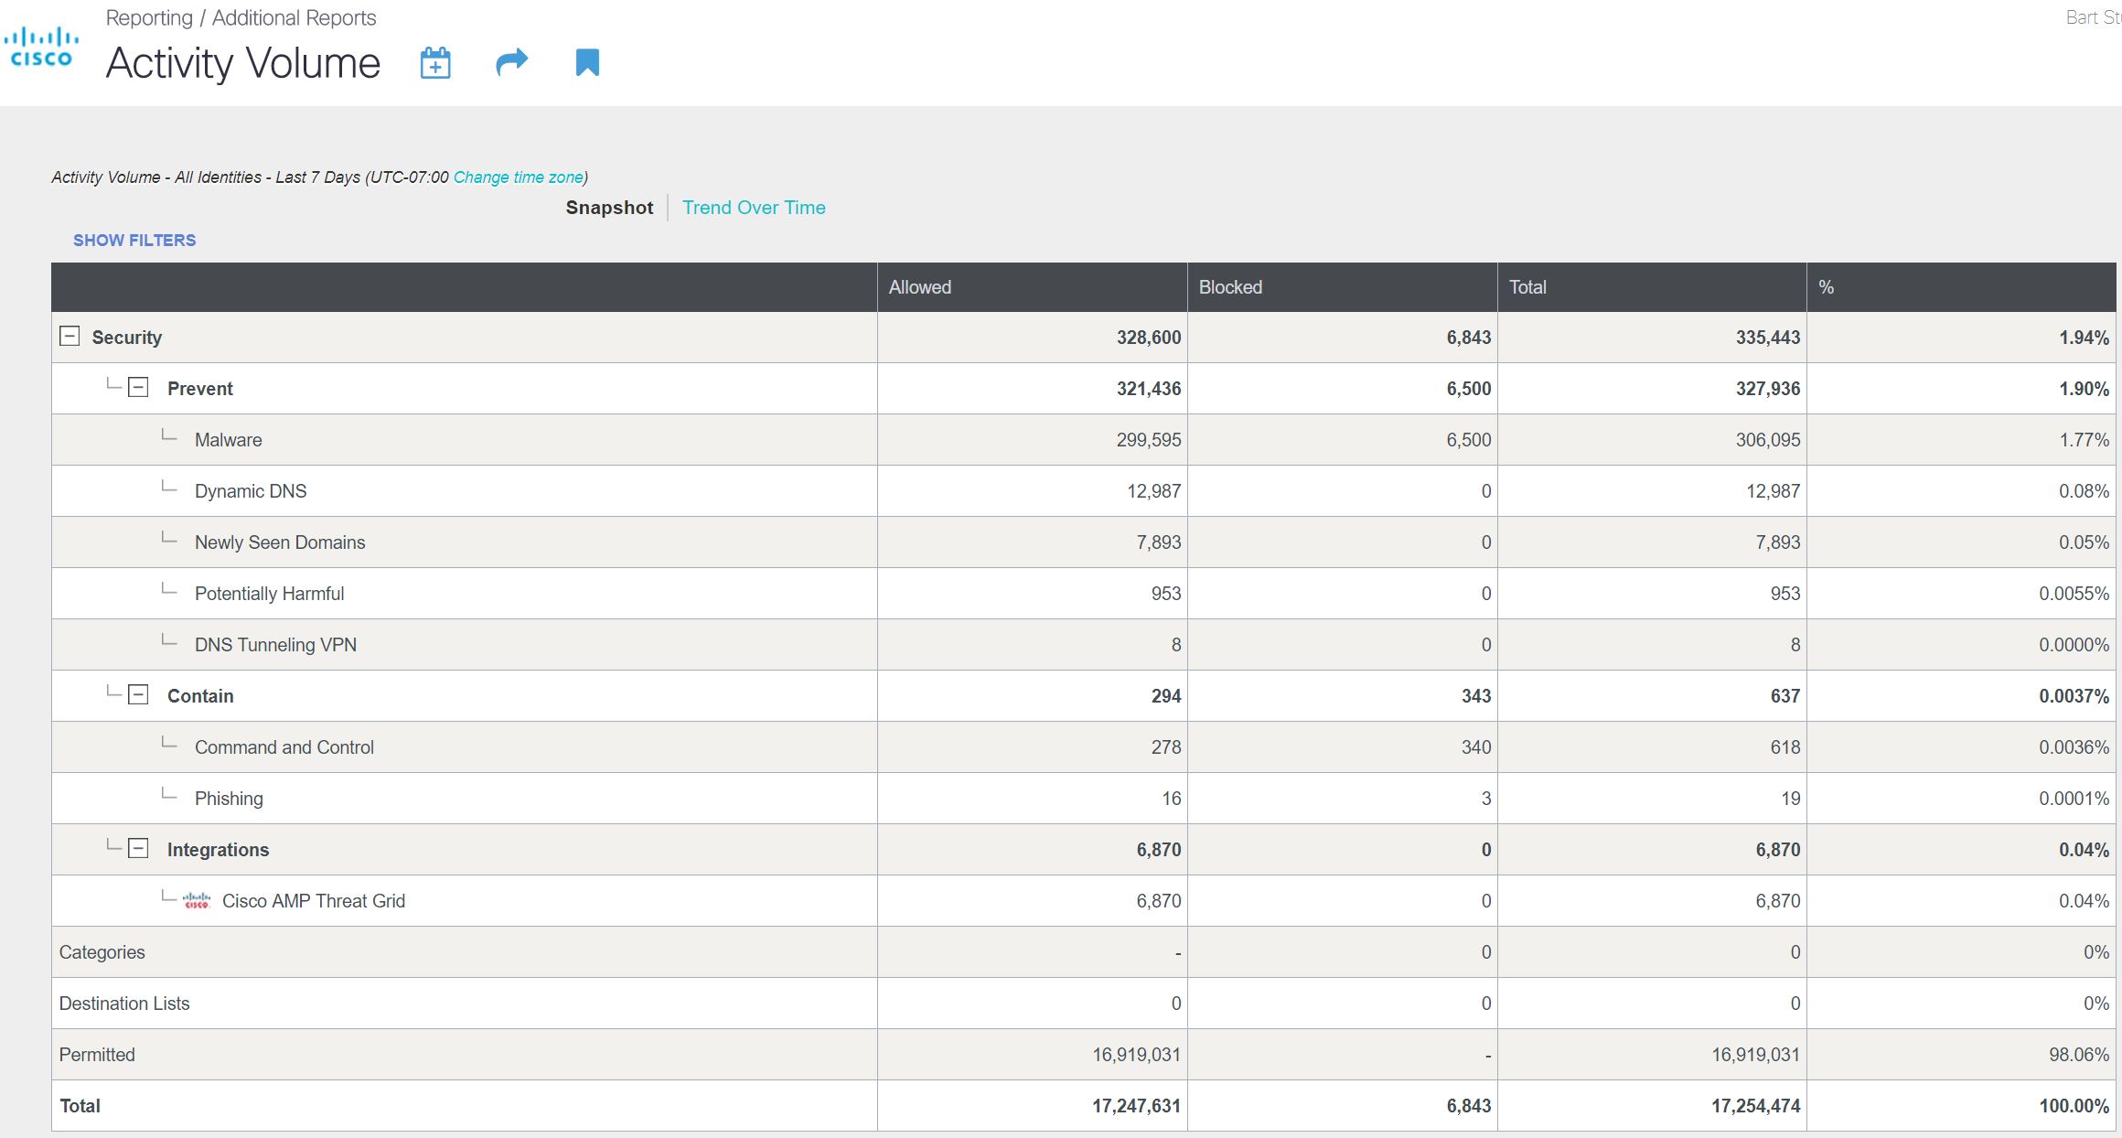Click the Phishing row label
This screenshot has width=2122, height=1138.
click(x=229, y=799)
